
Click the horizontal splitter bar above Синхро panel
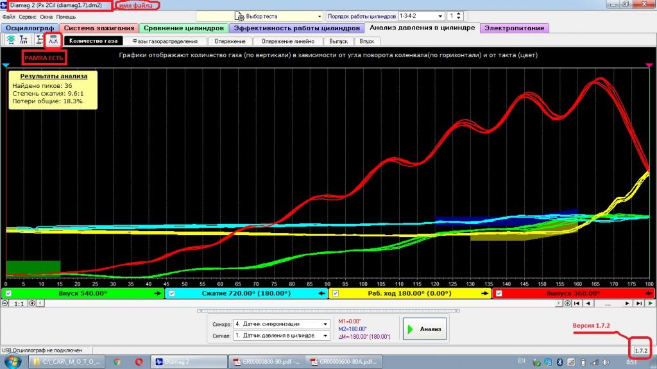[328, 311]
